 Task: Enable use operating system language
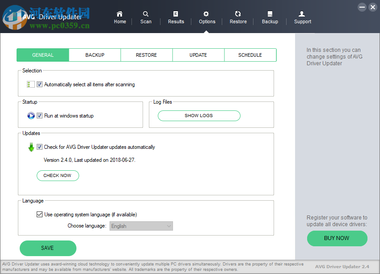pos(39,214)
